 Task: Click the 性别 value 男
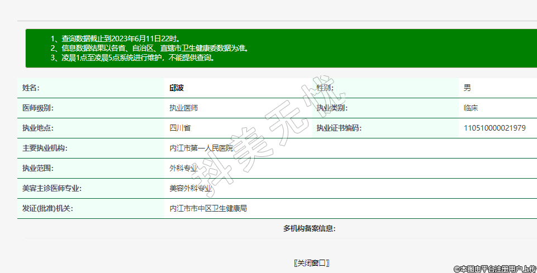[467, 88]
